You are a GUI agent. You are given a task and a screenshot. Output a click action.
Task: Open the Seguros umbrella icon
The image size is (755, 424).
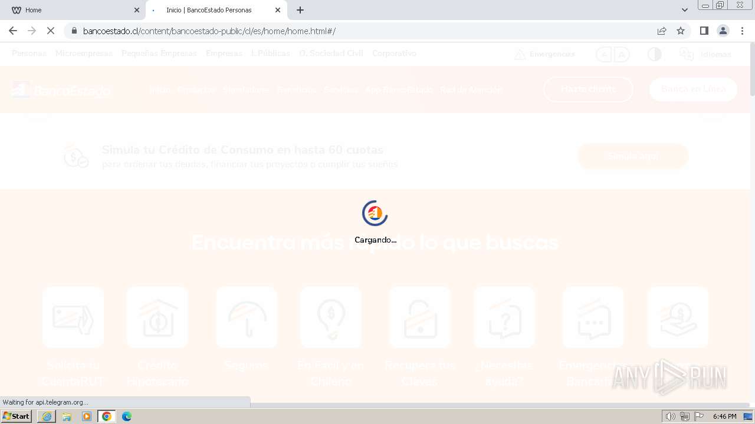pos(247,317)
